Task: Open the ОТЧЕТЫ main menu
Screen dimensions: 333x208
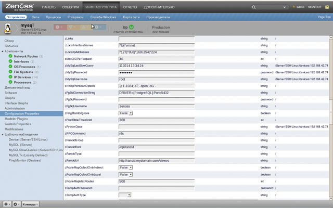Action: 130,7
